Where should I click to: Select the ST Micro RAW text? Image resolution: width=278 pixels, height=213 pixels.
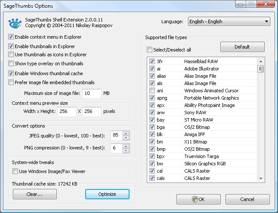pos(198,120)
